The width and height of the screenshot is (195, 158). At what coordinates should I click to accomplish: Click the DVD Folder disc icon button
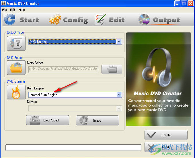click(16, 67)
